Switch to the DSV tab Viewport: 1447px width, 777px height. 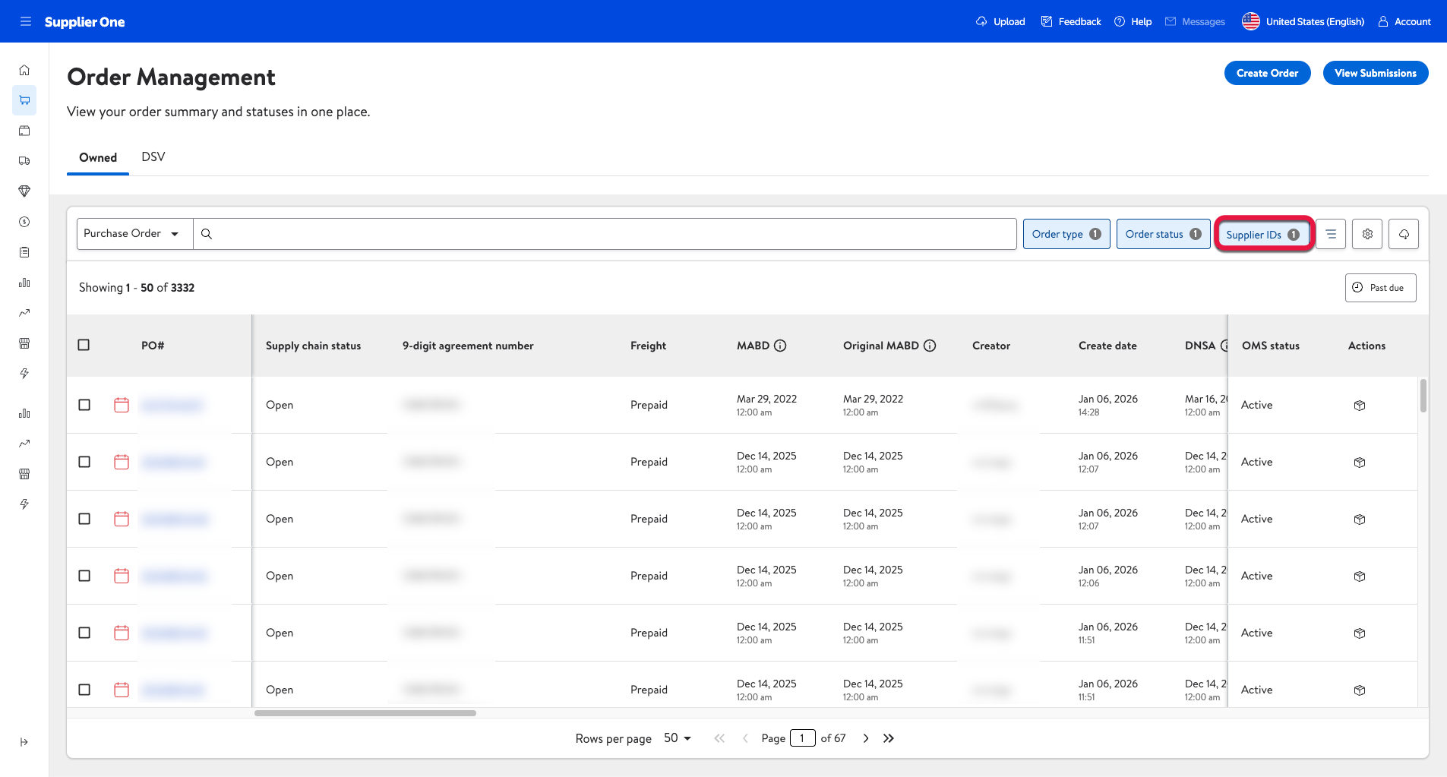pos(153,157)
